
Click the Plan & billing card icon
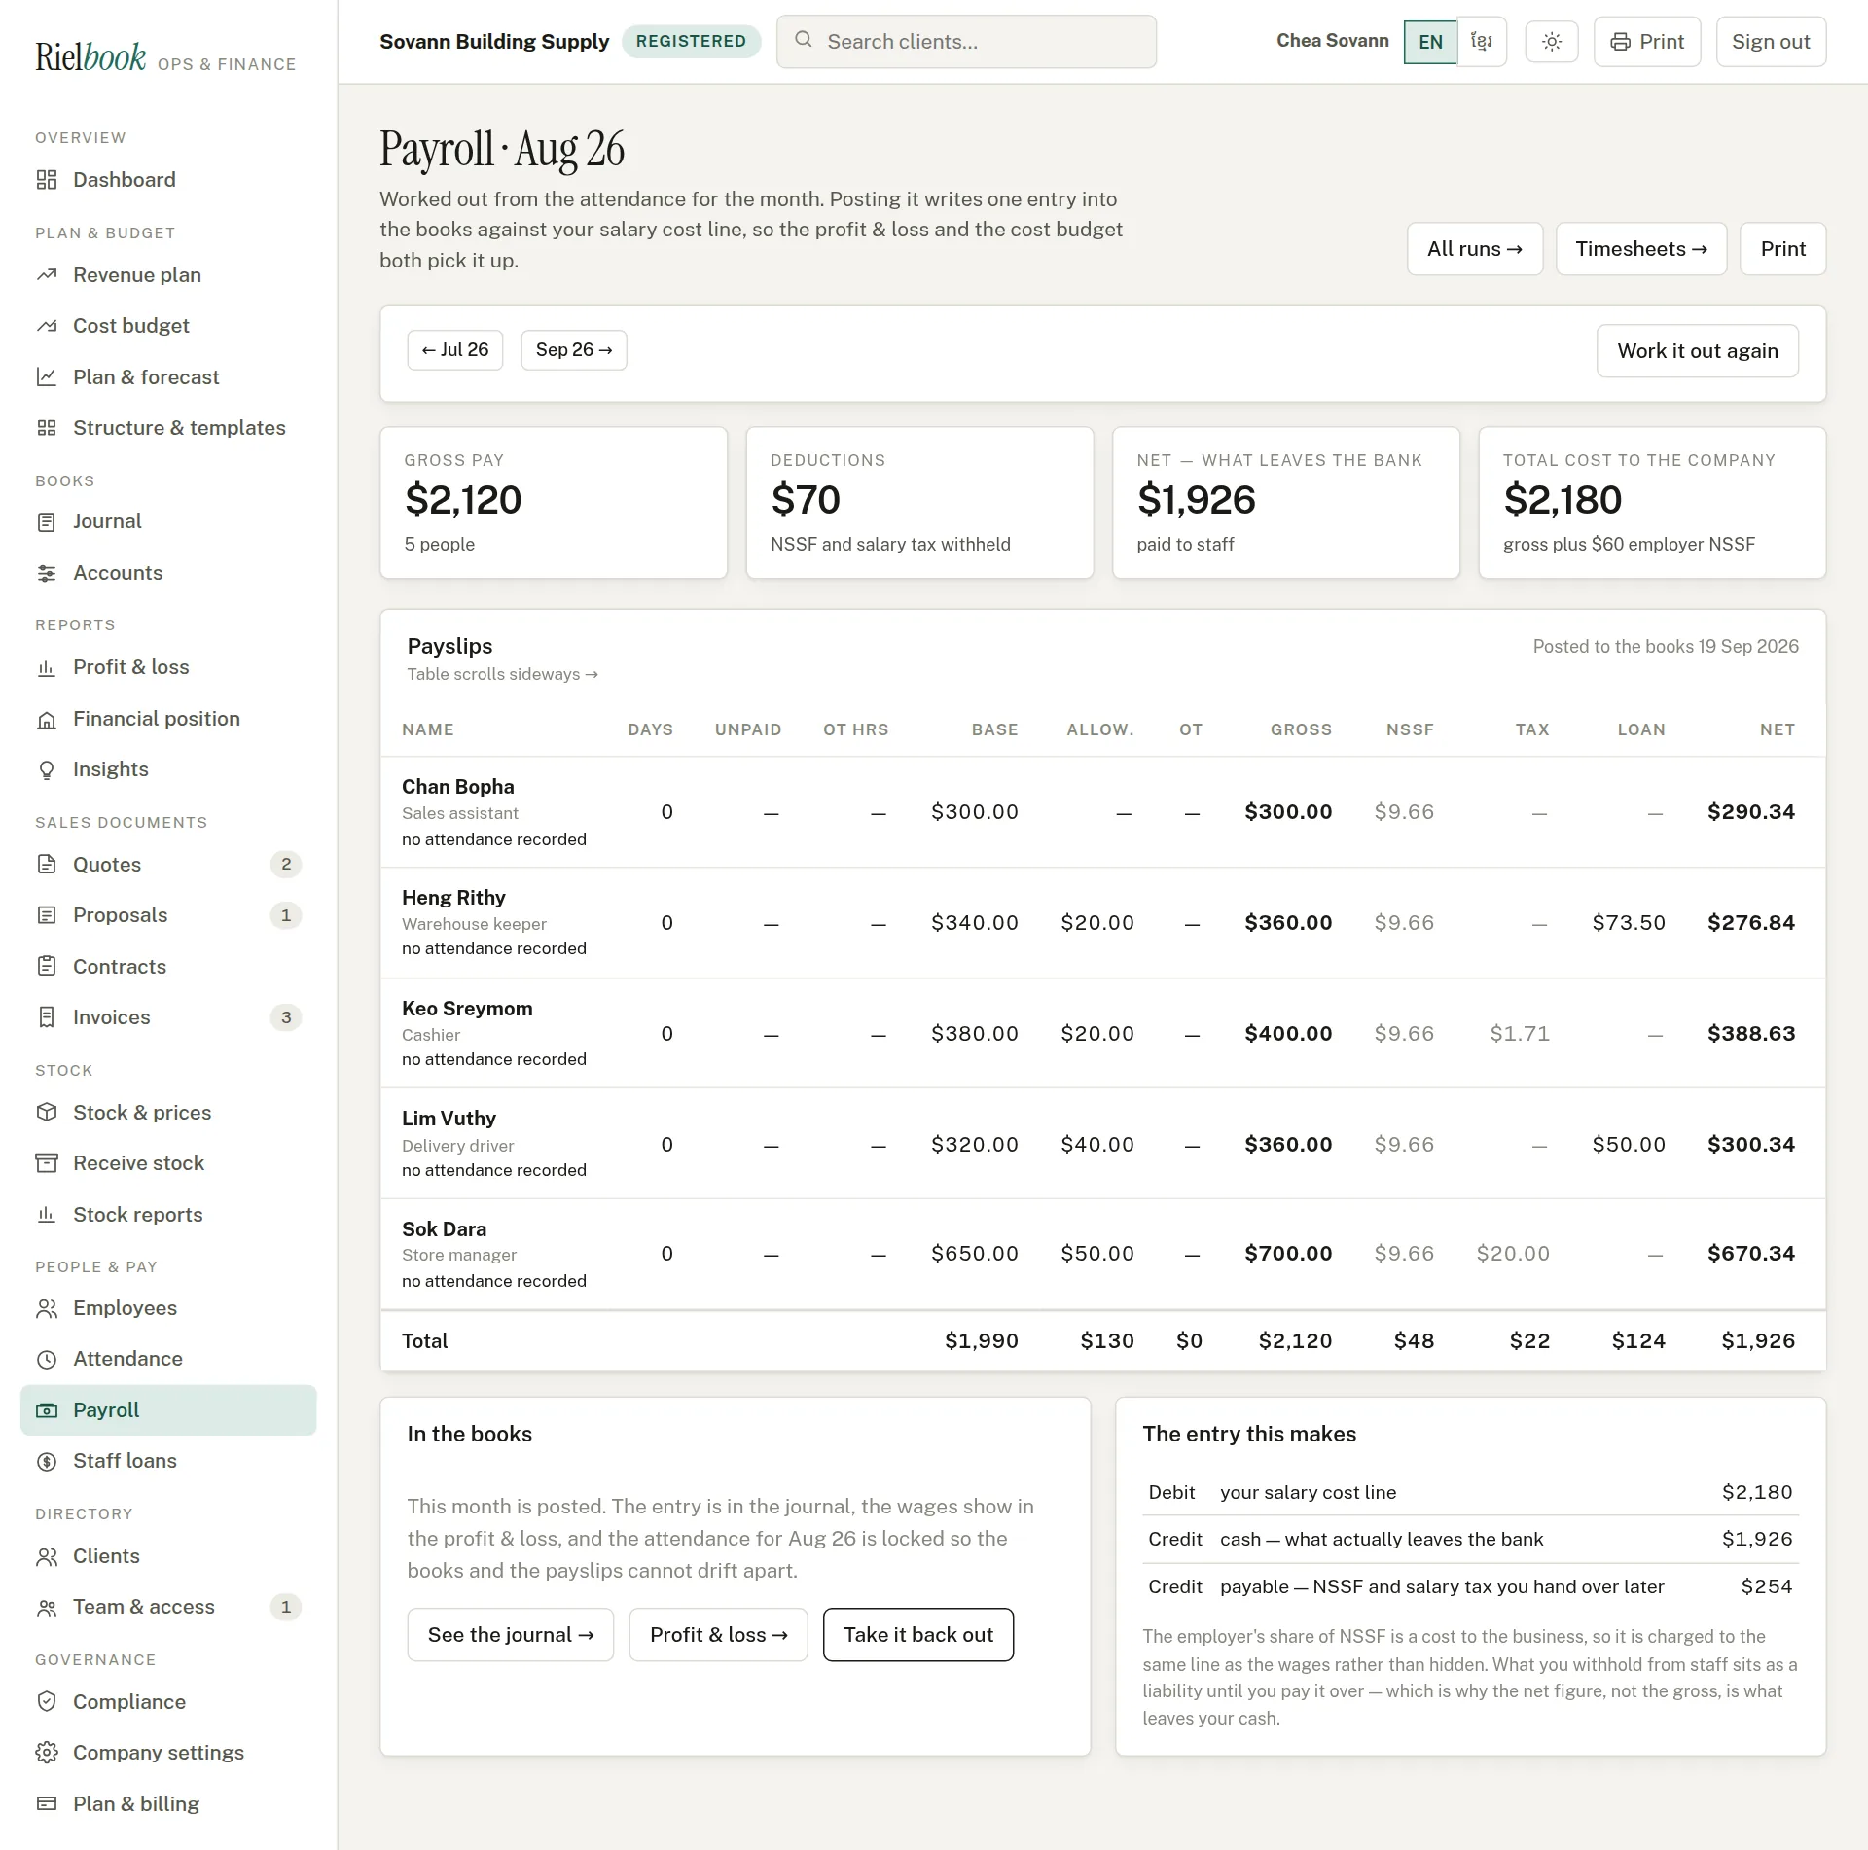pos(47,1804)
